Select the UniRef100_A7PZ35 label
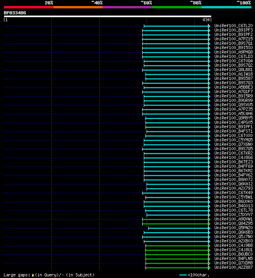This screenshot has height=278, width=255. (x=233, y=109)
